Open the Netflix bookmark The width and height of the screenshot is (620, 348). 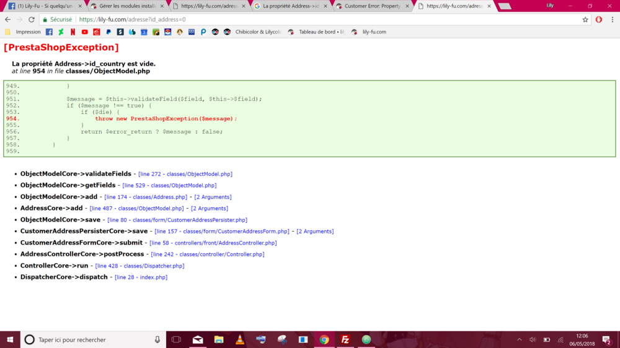pos(73,32)
